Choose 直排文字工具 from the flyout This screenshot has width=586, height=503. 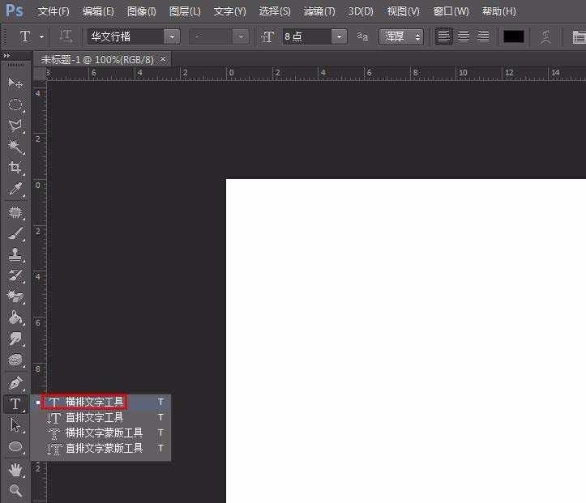pos(94,417)
